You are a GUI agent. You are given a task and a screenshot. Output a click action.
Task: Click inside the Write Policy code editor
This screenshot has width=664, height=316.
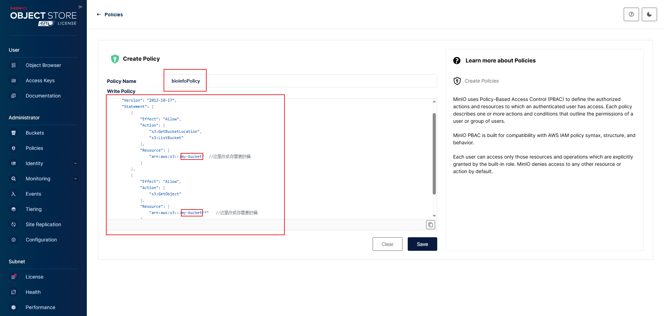point(269,159)
